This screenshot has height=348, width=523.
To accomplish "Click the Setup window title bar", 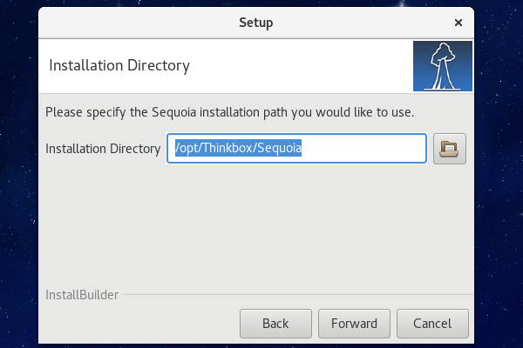I will pos(255,23).
